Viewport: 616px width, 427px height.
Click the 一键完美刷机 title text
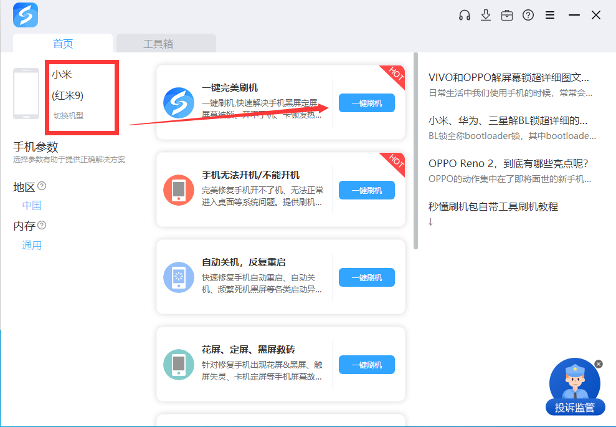click(x=230, y=88)
